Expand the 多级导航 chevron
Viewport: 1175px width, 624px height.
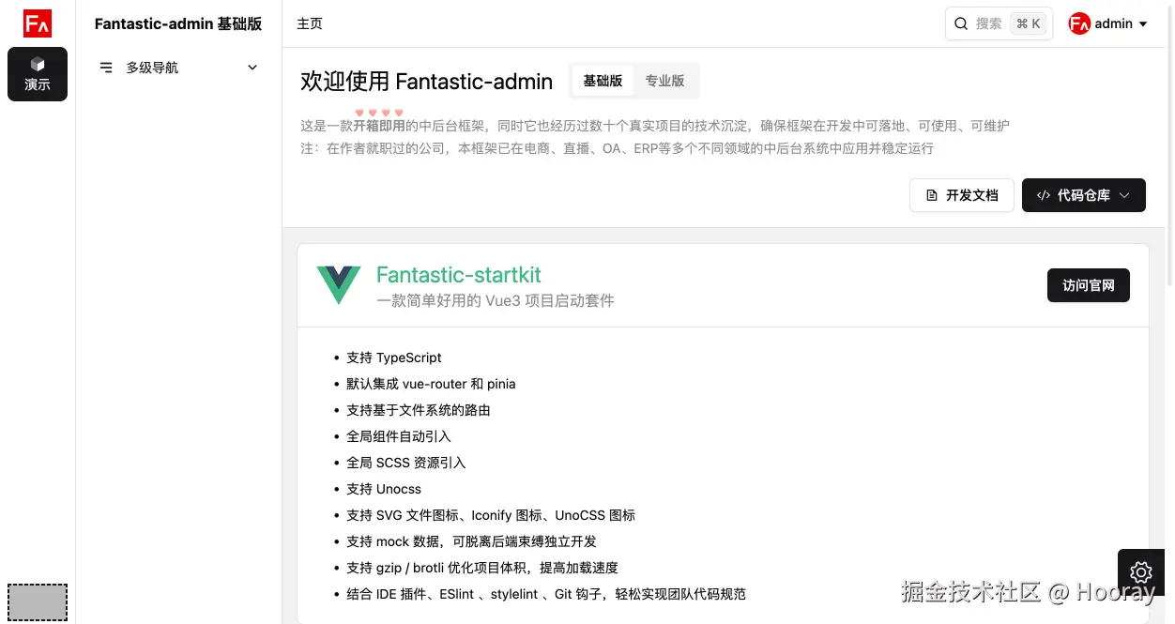coord(252,68)
